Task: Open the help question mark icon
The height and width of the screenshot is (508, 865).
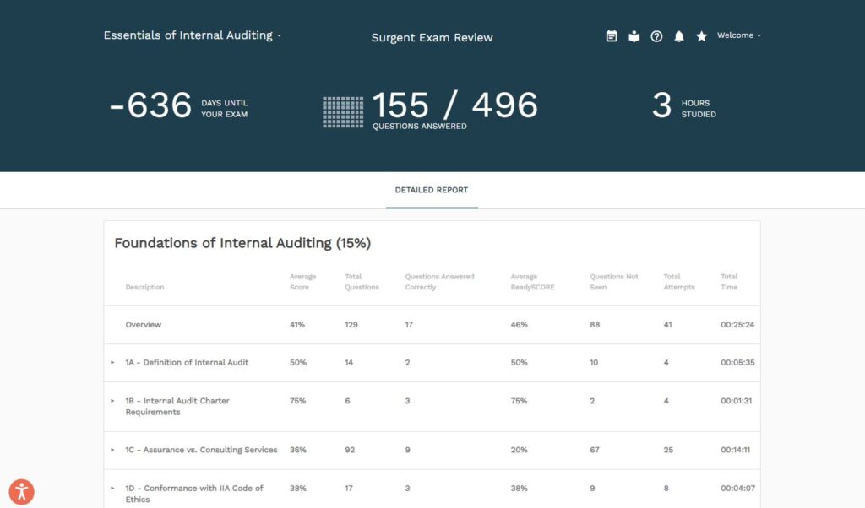Action: tap(656, 36)
